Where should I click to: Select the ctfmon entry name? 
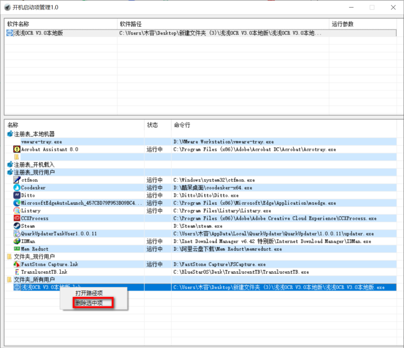tap(30, 180)
